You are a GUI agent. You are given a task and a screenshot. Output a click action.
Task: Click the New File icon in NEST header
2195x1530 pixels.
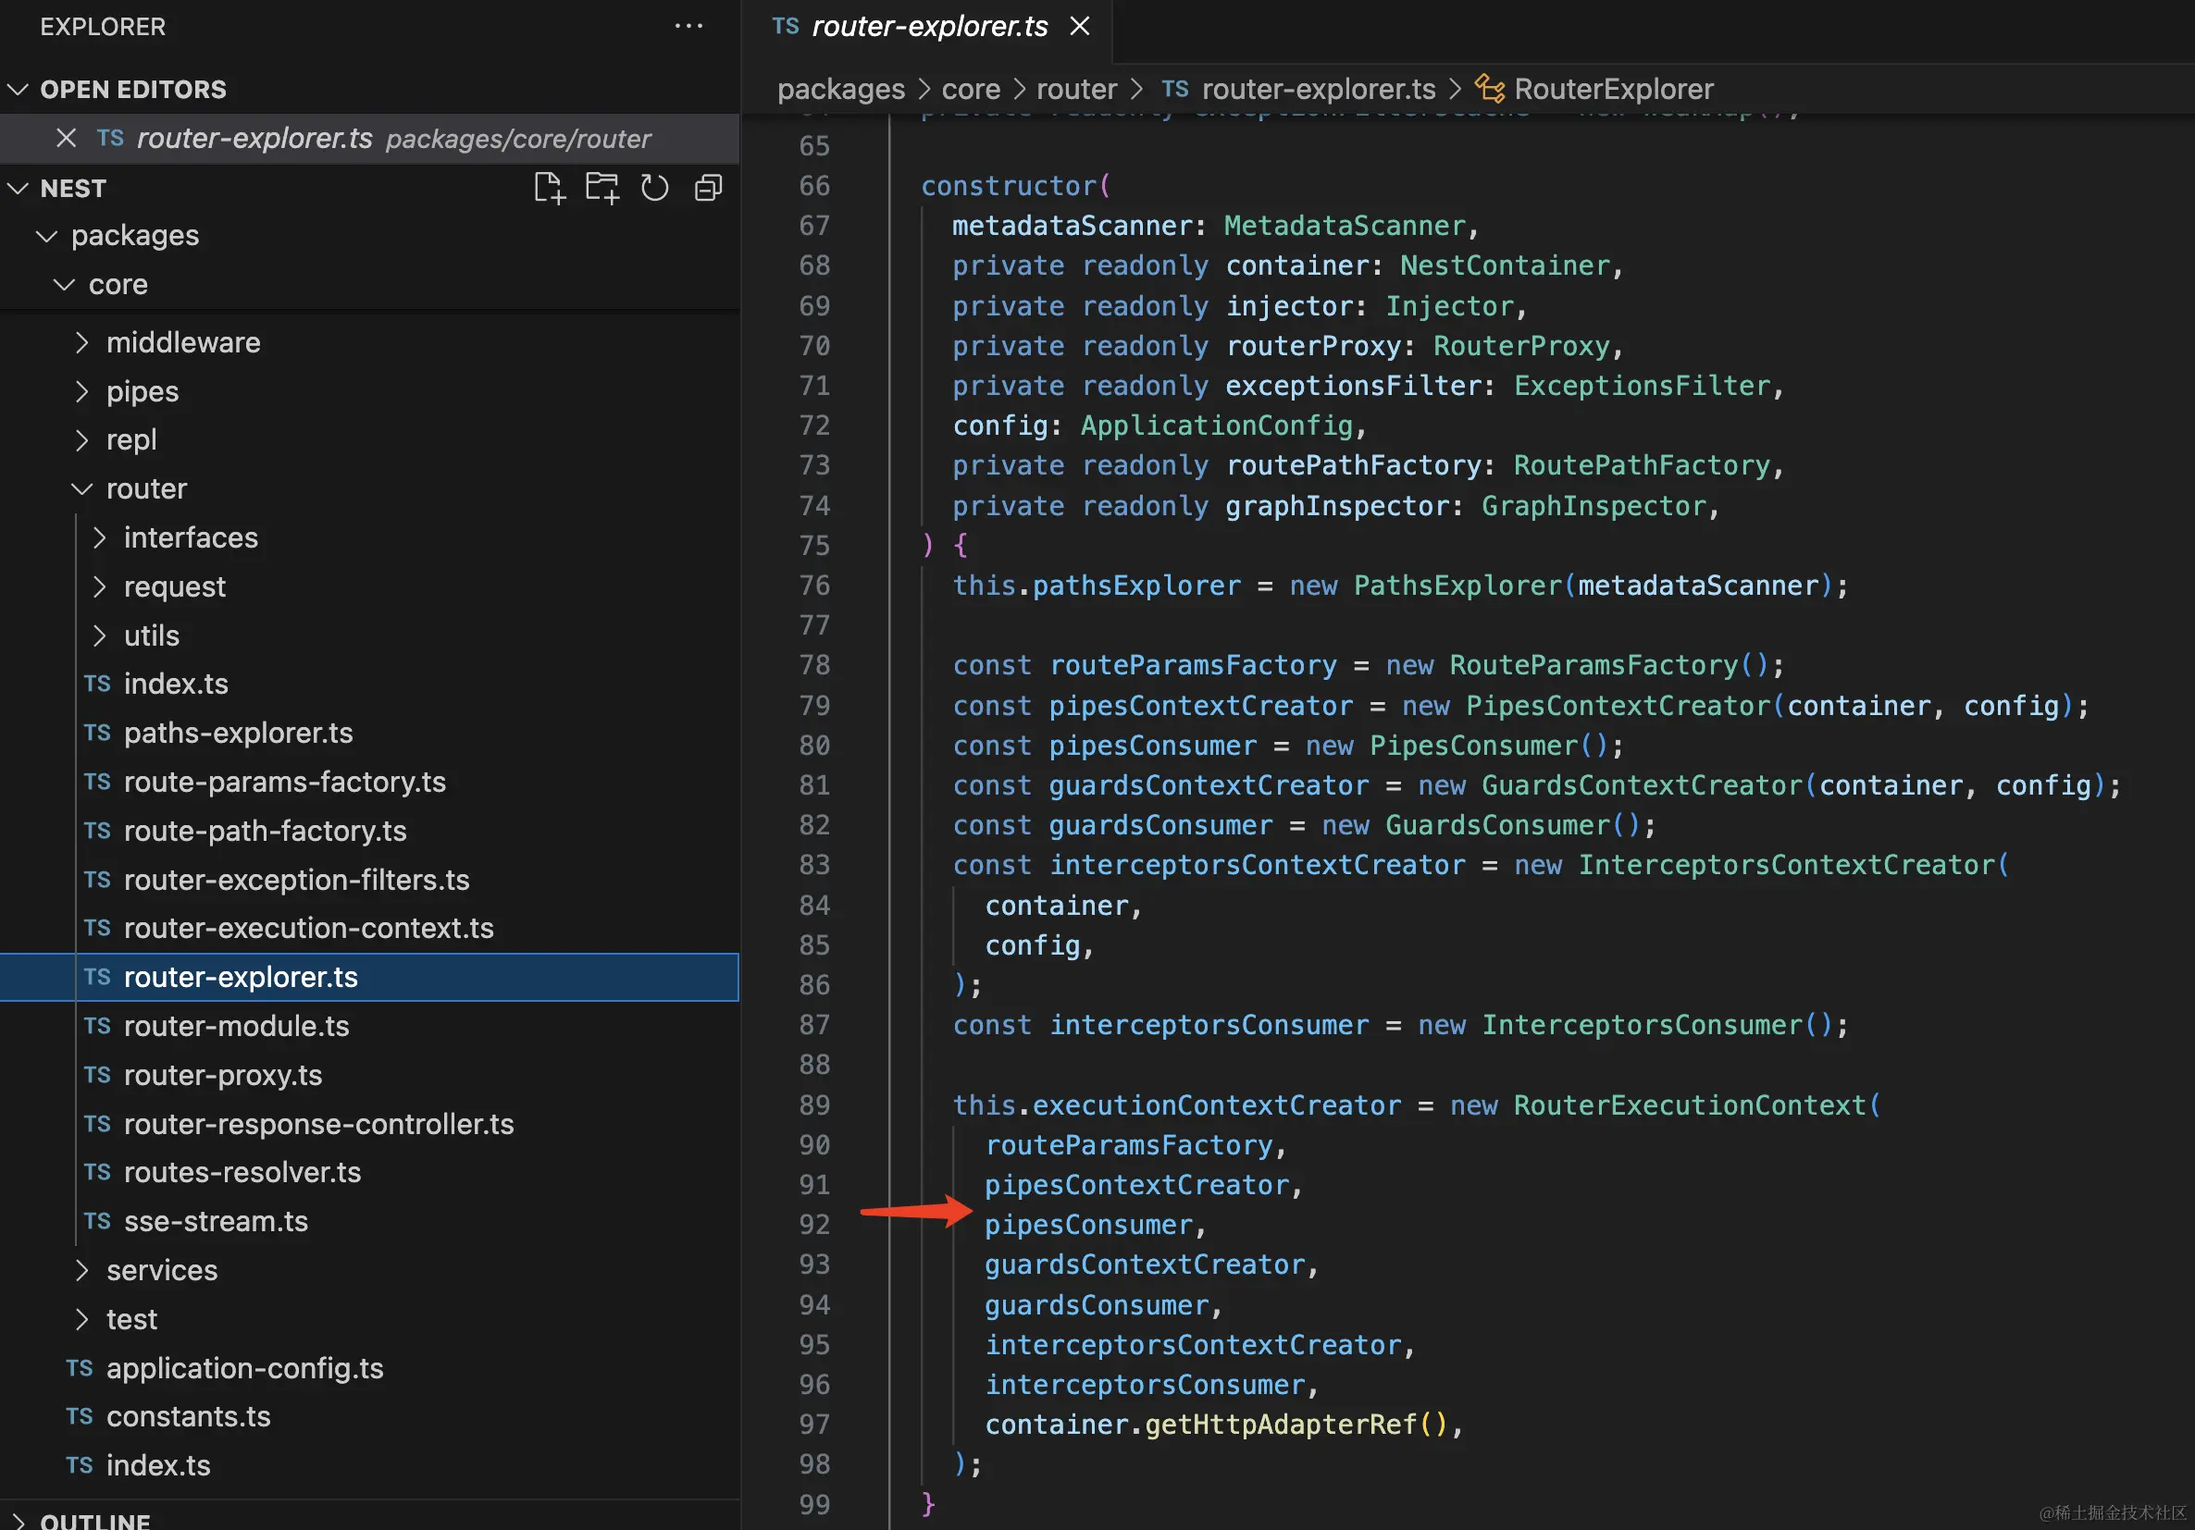550,187
